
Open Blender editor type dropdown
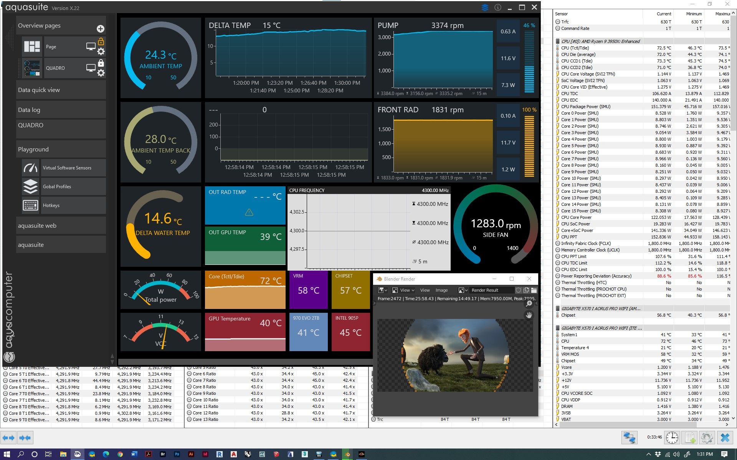pos(383,290)
